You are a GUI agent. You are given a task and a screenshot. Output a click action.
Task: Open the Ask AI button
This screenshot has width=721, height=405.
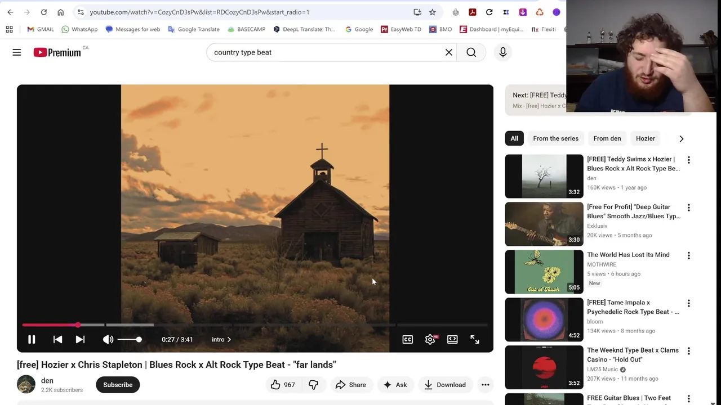[x=395, y=385]
